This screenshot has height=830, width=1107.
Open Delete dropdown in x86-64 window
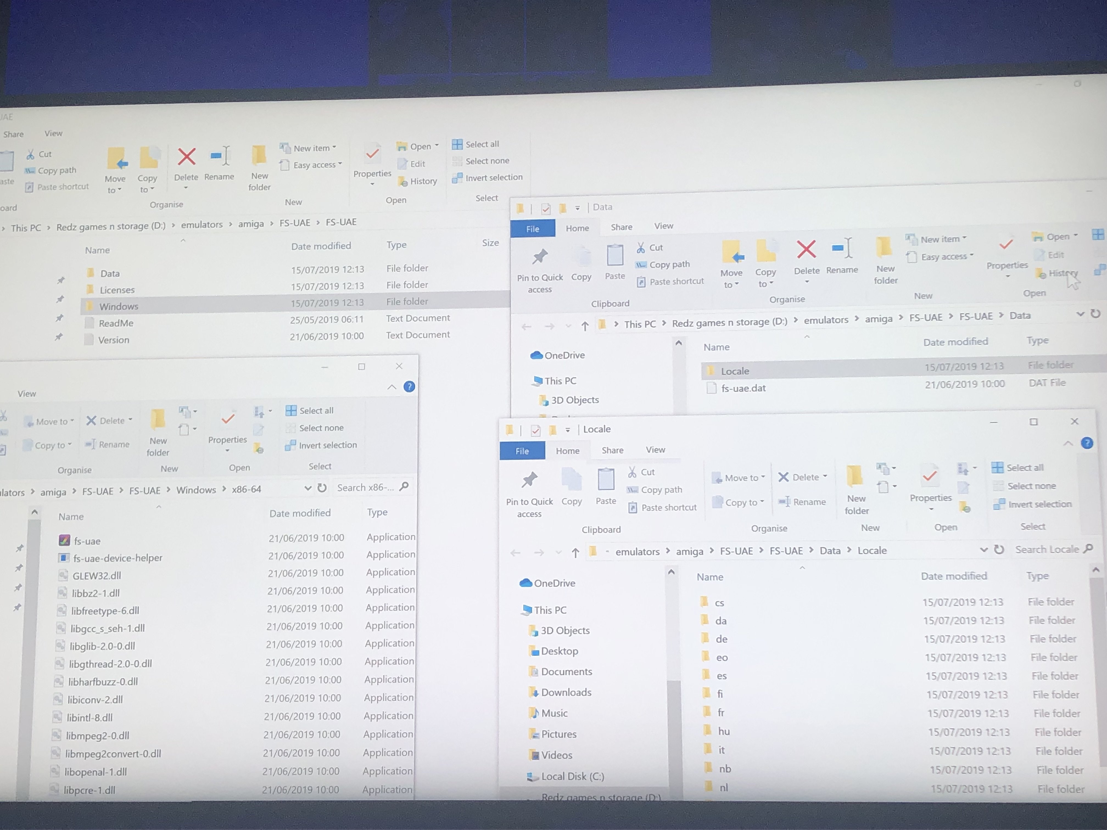click(x=109, y=420)
